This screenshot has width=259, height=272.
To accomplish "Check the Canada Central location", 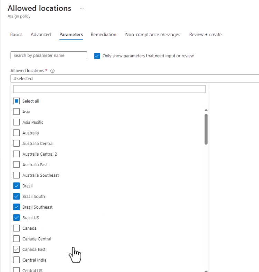I will pos(17,239).
